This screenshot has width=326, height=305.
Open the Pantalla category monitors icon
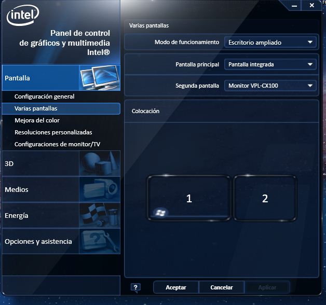coord(100,78)
